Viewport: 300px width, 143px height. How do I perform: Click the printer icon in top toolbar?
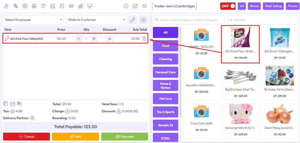tap(34, 6)
